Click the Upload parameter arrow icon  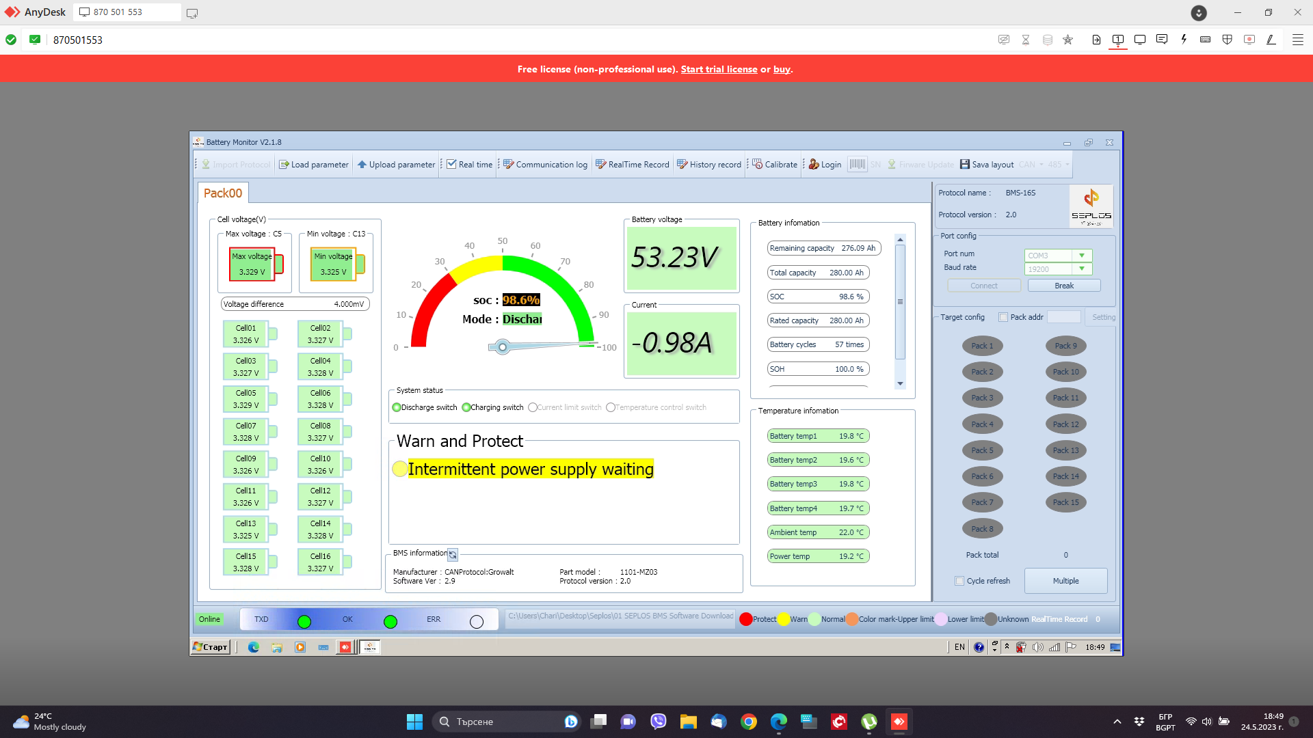pos(362,165)
